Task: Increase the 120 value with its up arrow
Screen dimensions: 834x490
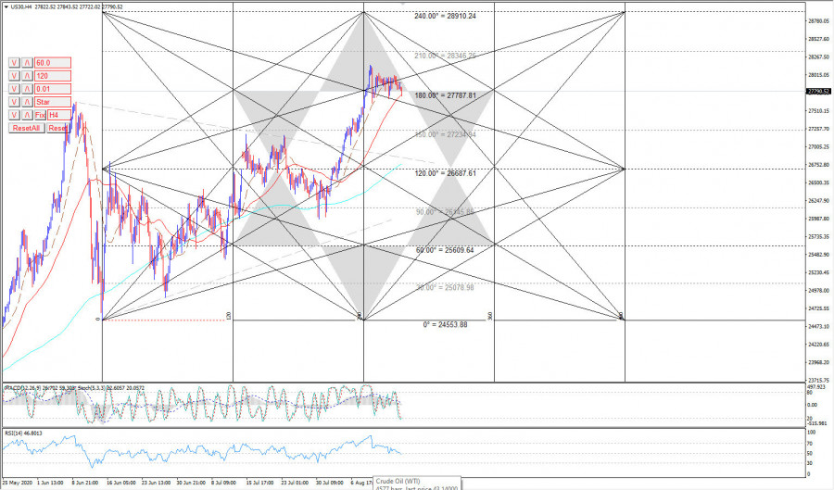Action: point(28,75)
